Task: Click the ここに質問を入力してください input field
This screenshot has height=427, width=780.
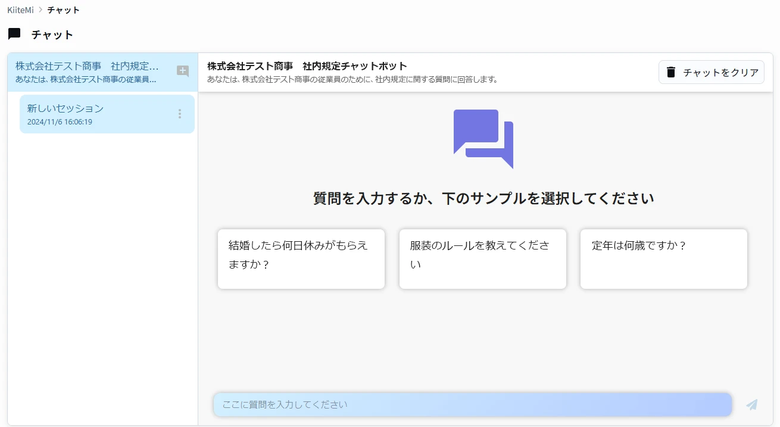Action: tap(473, 405)
